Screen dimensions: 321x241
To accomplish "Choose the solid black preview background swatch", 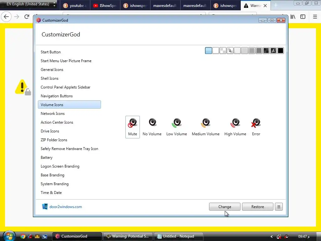I will (x=281, y=51).
